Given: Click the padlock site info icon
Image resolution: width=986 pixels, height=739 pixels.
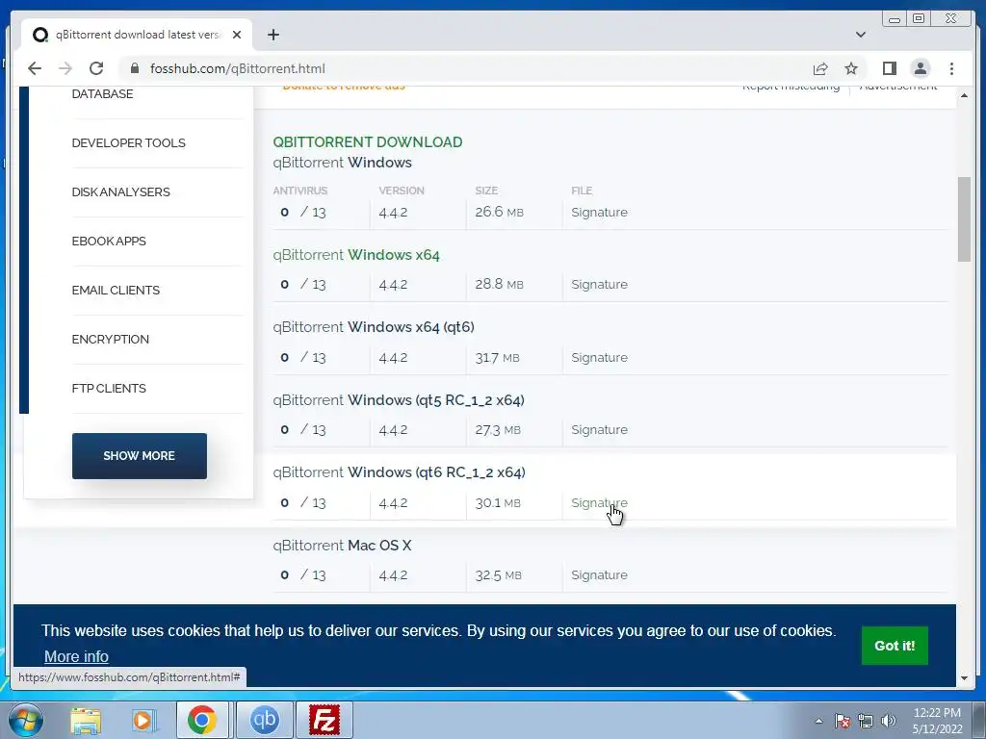Looking at the screenshot, I should tap(134, 68).
